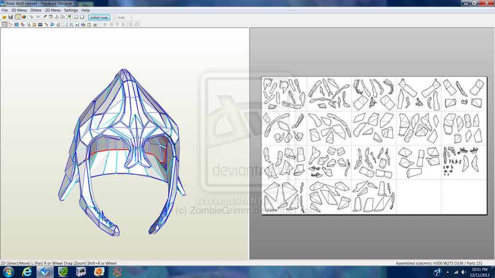The image size is (495, 278).
Task: Click the Pepakura Designer taskbar button
Action: [x=45, y=272]
